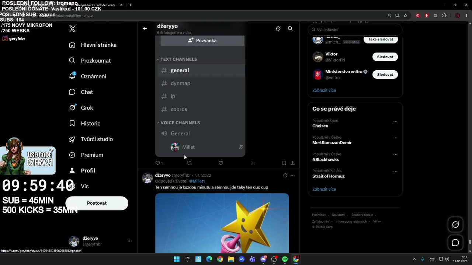This screenshot has width=472, height=265.
Task: View analytics for the Discord image post
Action: [253, 163]
